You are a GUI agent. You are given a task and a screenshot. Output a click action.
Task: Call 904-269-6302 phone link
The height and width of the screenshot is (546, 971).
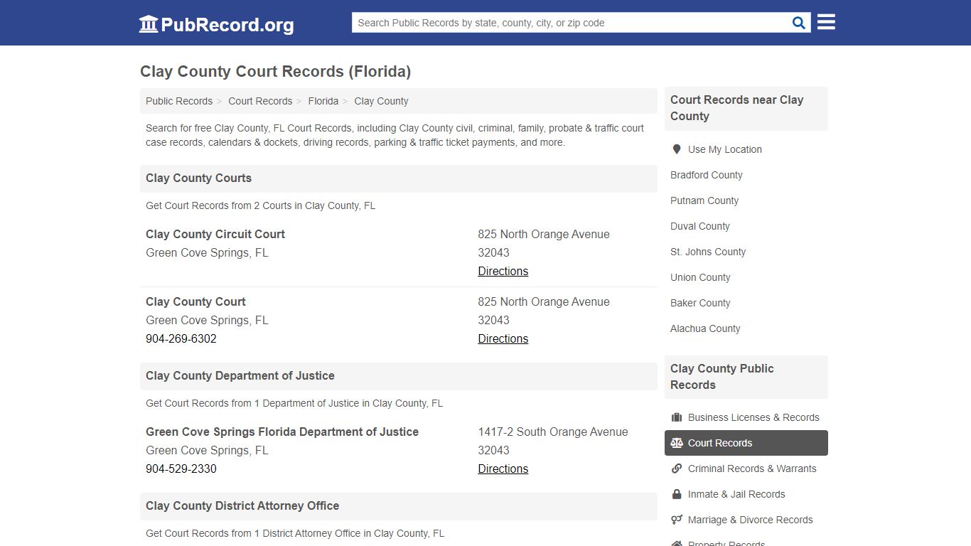click(x=181, y=338)
